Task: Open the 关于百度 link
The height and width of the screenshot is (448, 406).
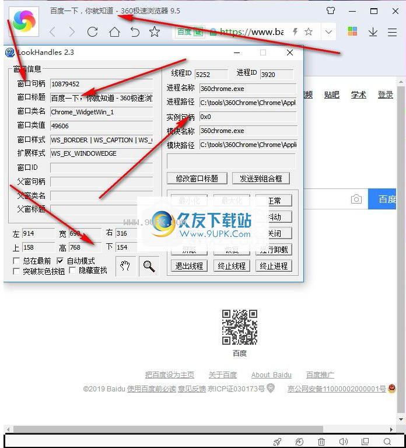Action: [223, 375]
